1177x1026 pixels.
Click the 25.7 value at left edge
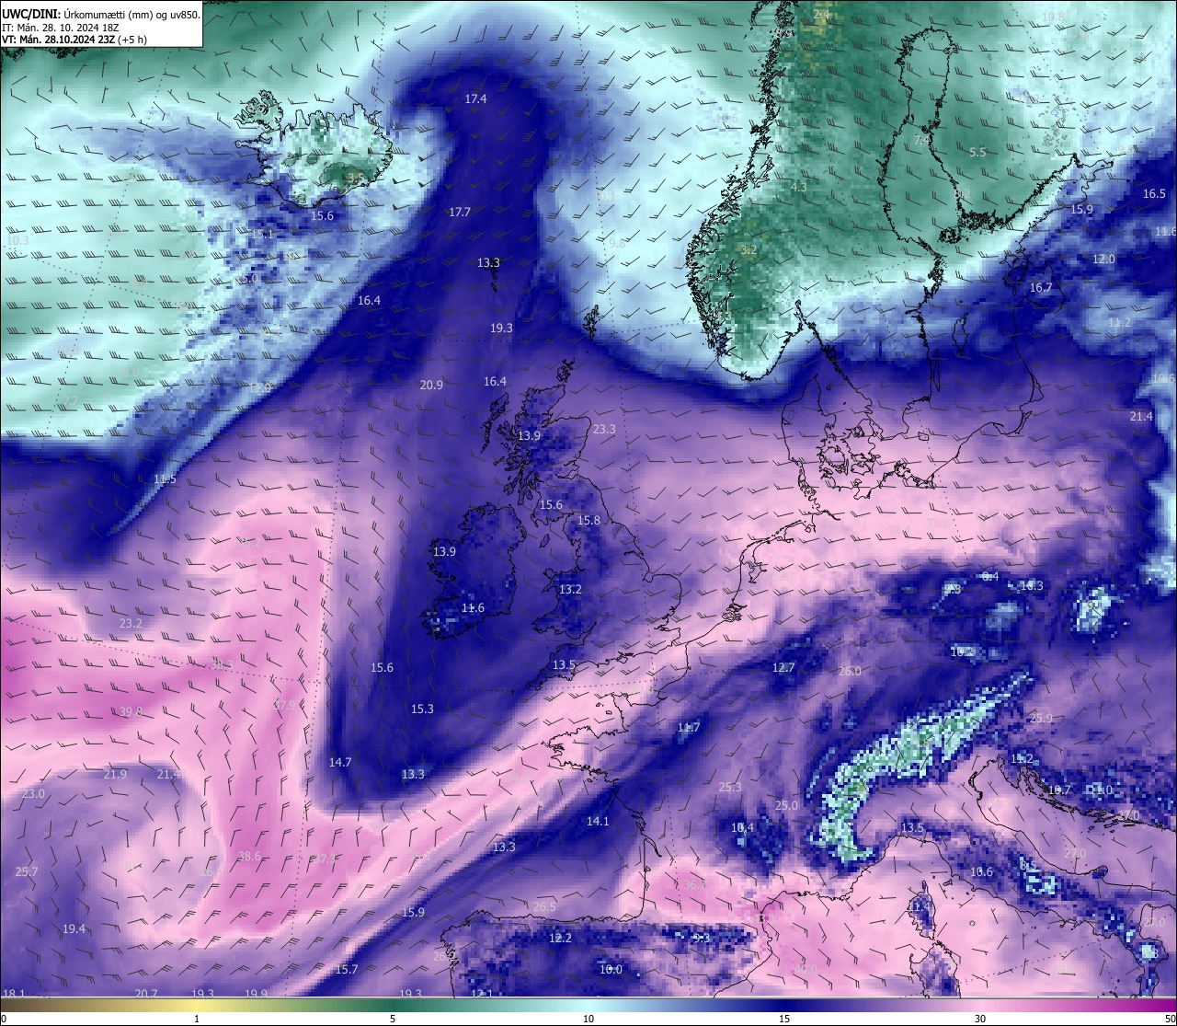point(27,871)
